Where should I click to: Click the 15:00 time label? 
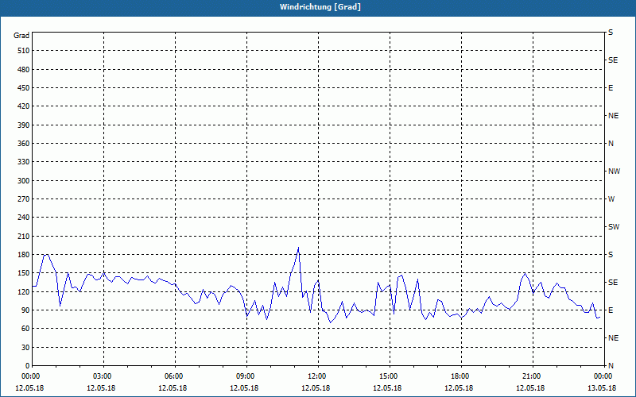pos(390,376)
